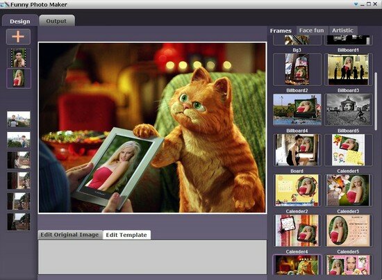382x280 pixels.
Task: Select the Edit Template tab
Action: [x=126, y=235]
